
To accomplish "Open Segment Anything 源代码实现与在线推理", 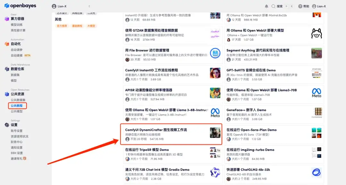I will click(x=258, y=50).
